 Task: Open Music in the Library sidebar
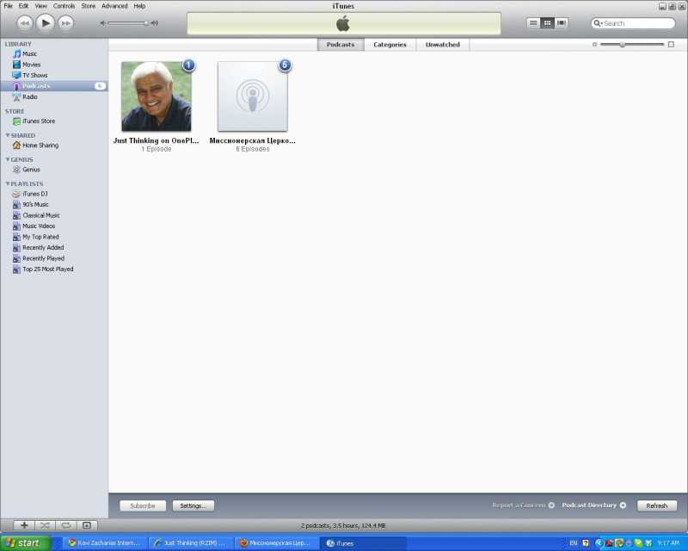point(29,53)
